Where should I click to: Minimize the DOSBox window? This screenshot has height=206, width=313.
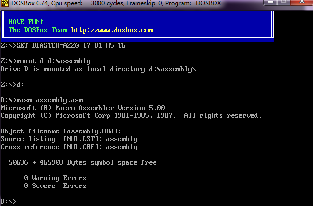[270, 2]
